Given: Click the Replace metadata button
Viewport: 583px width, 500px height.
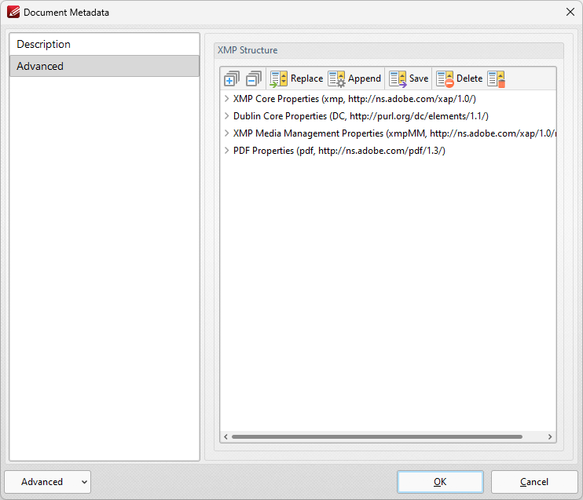Looking at the screenshot, I should coord(296,78).
